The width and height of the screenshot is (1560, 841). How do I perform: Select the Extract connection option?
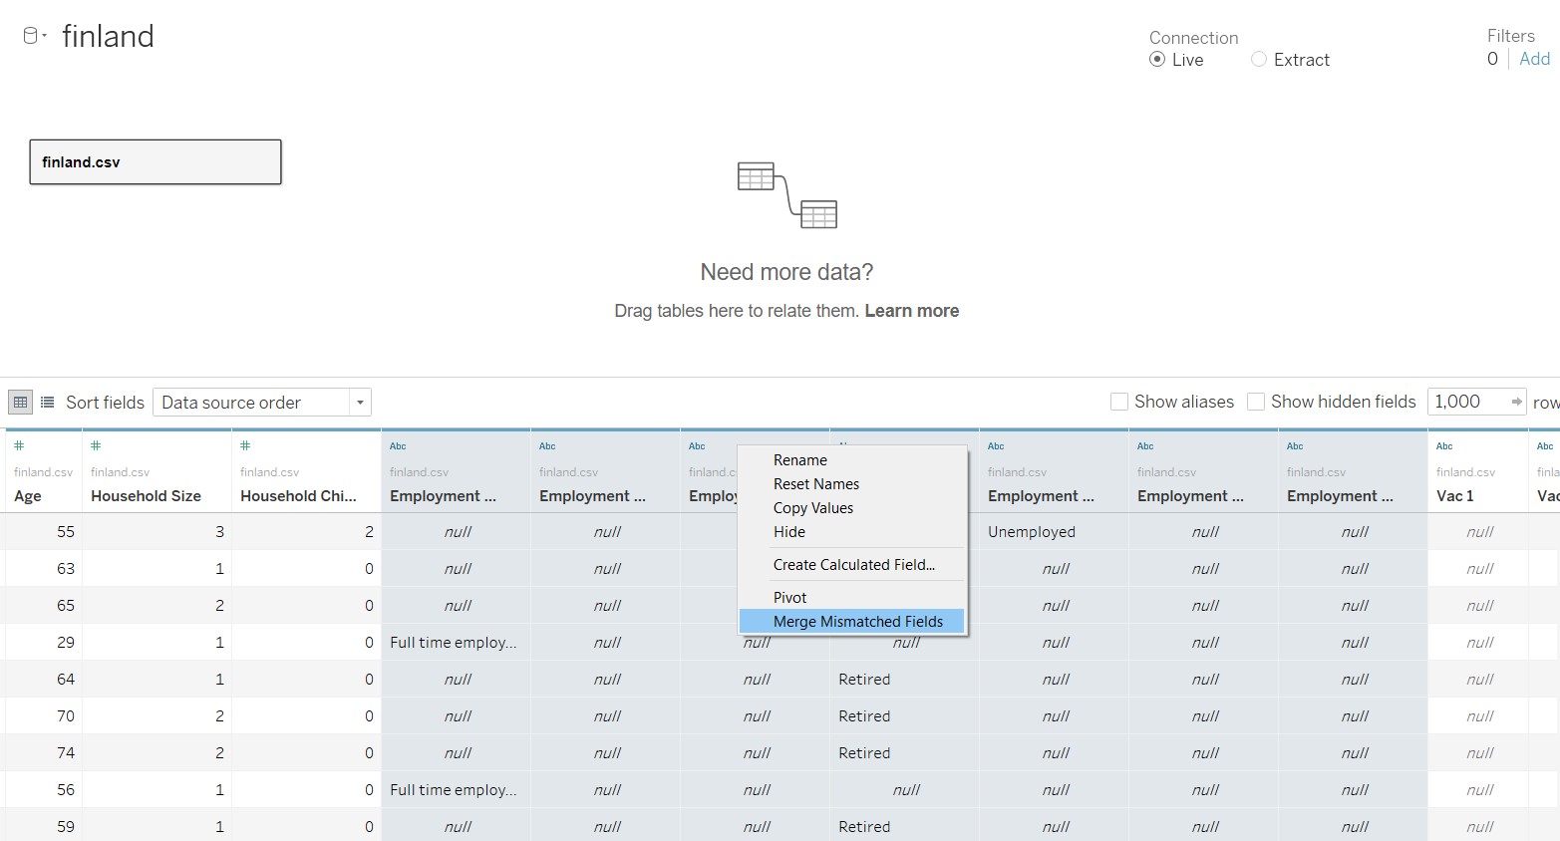coord(1259,60)
